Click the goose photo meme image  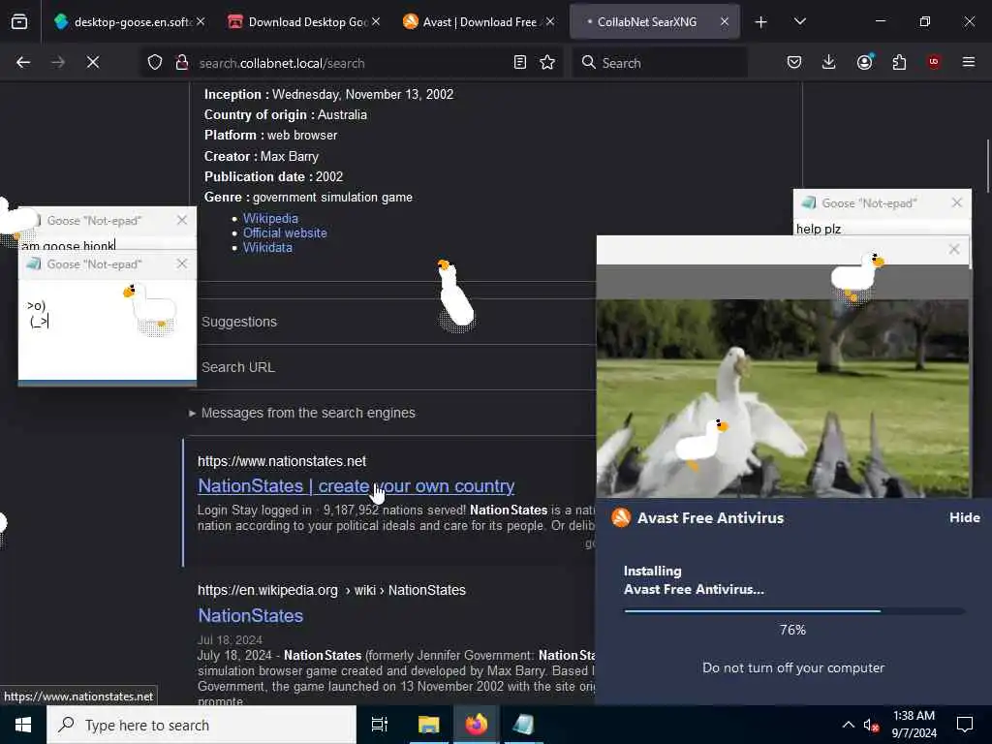(783, 398)
